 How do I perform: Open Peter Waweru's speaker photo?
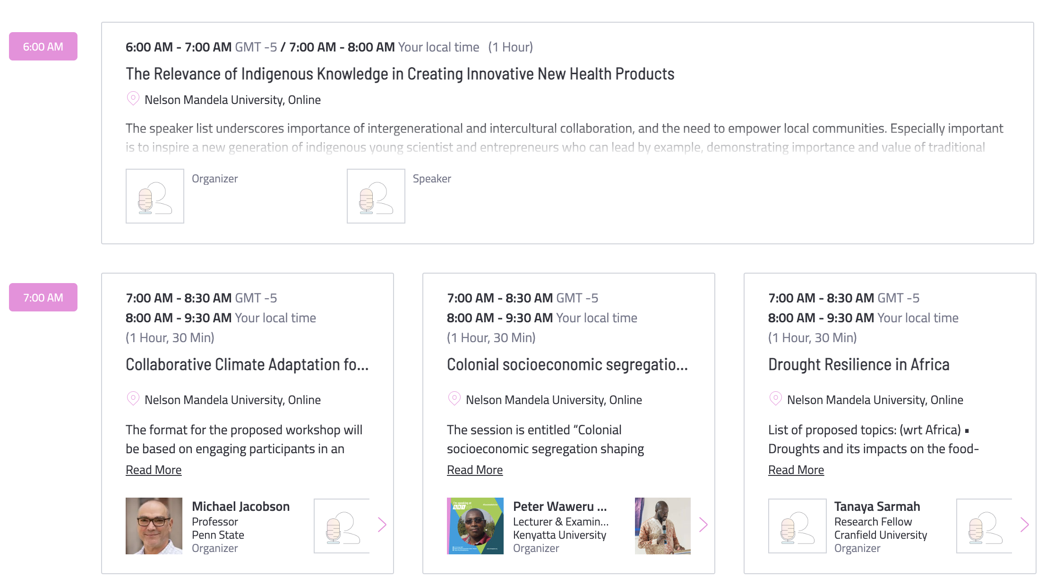(x=475, y=526)
